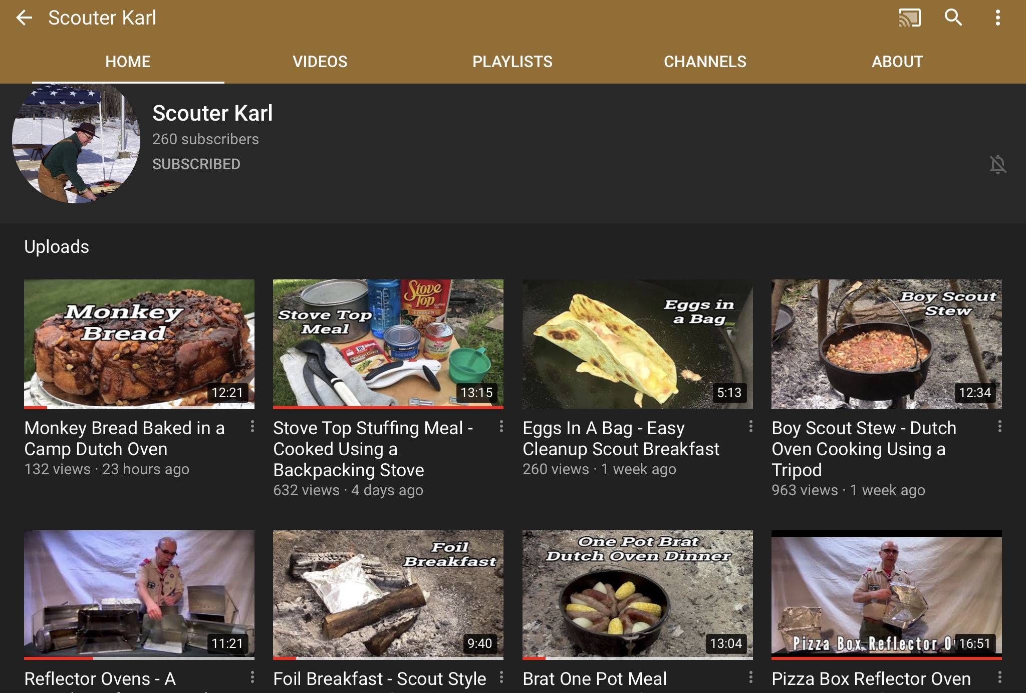Open search with the magnifier icon
This screenshot has height=693, width=1026.
[x=953, y=18]
